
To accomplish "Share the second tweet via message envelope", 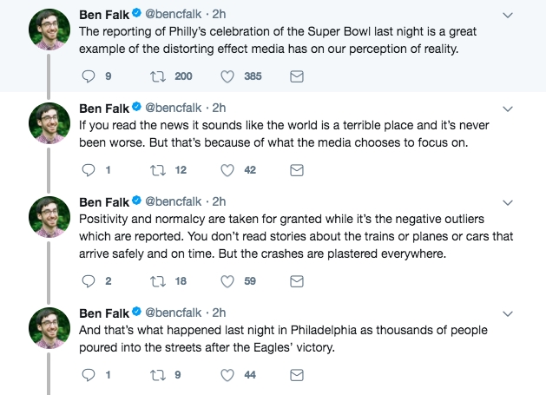I will point(297,170).
